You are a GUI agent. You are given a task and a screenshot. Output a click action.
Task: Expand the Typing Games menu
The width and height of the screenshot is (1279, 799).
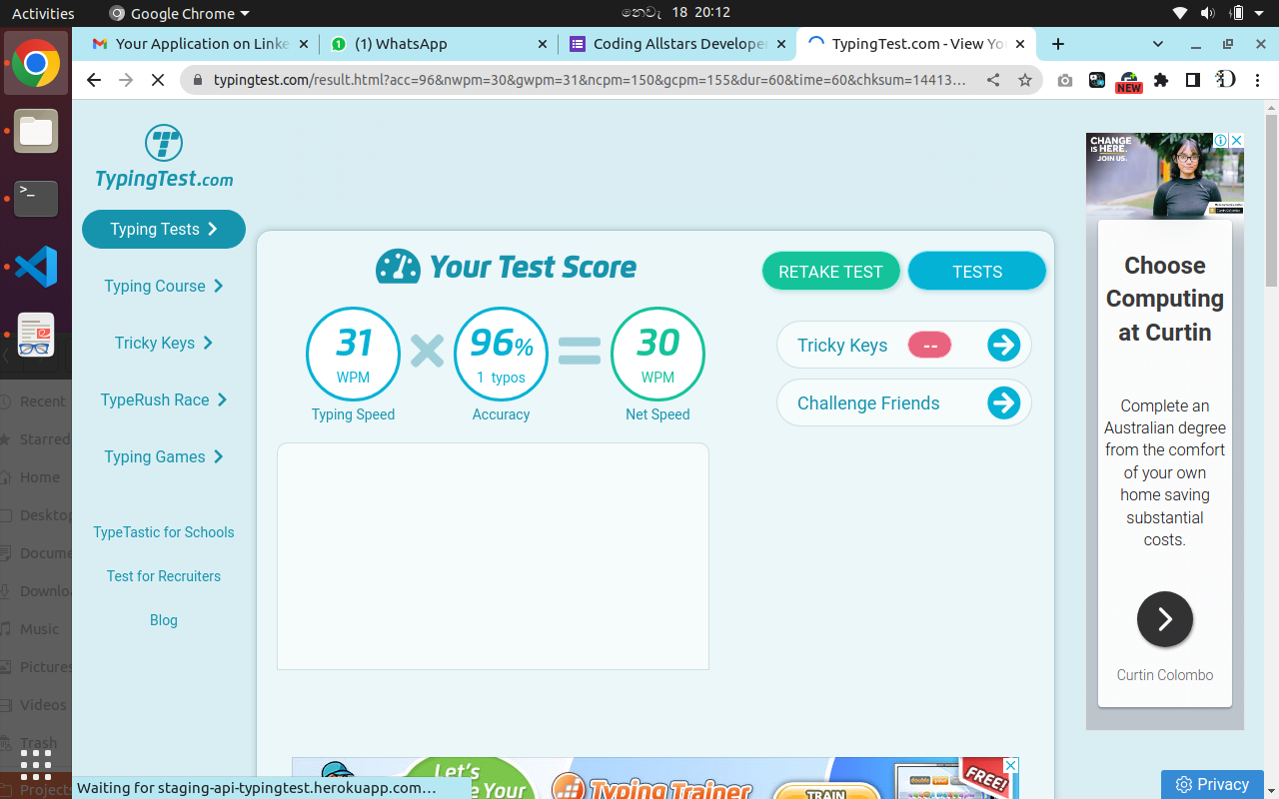tap(164, 456)
